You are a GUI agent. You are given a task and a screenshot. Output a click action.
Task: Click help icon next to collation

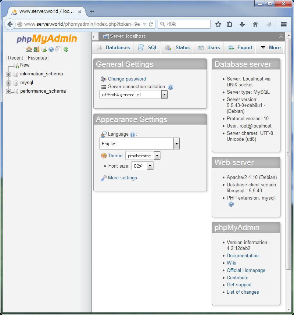[170, 87]
